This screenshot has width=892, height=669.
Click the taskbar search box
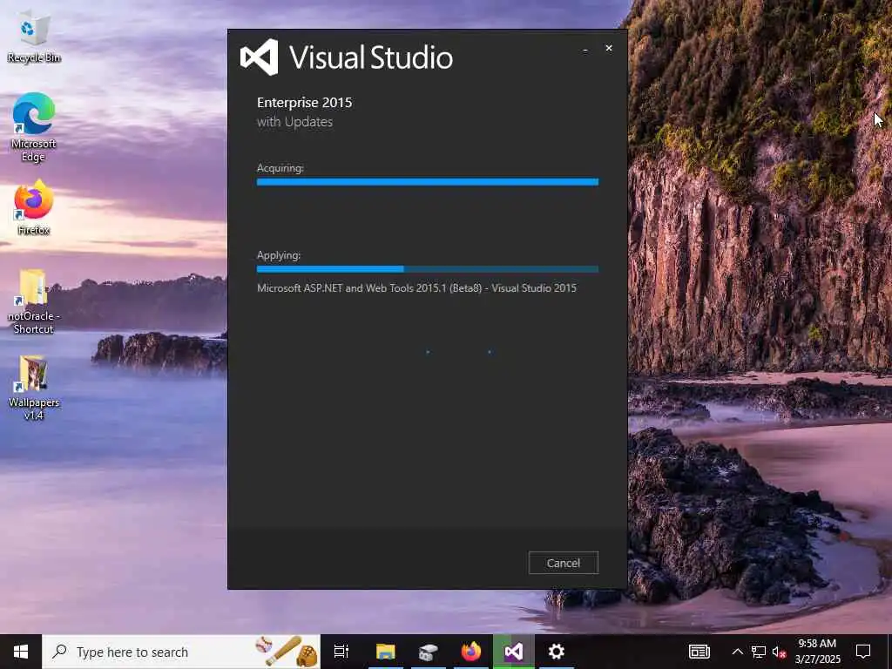(x=181, y=652)
